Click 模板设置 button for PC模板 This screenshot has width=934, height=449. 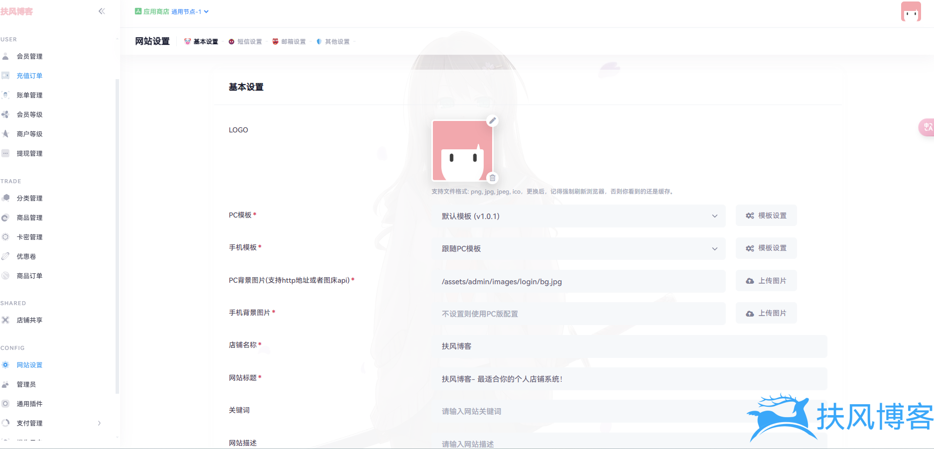[x=766, y=216]
